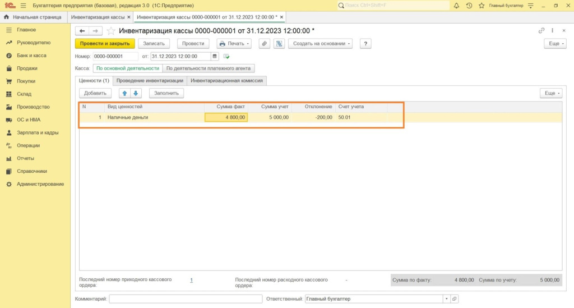Copy link to document chain icon
Image resolution: width=574 pixels, height=308 pixels.
pyautogui.click(x=541, y=31)
